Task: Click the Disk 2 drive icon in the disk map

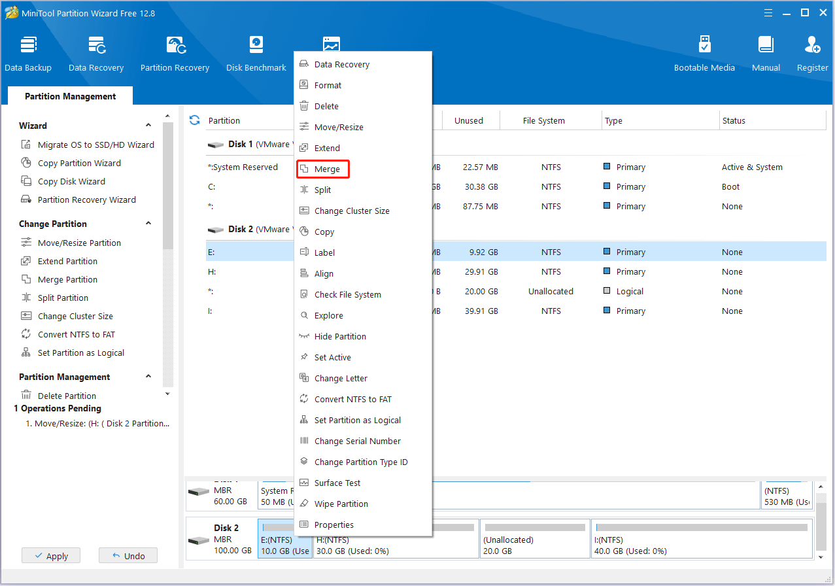Action: (x=198, y=542)
